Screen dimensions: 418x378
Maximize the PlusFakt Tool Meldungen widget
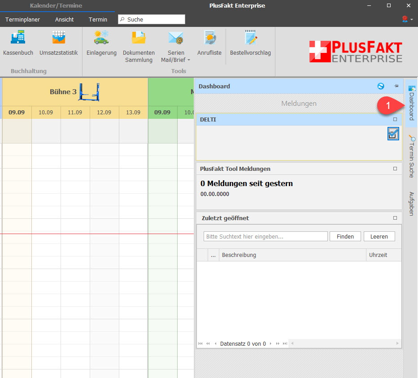395,169
